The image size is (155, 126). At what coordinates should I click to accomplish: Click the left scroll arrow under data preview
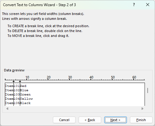point(7,109)
